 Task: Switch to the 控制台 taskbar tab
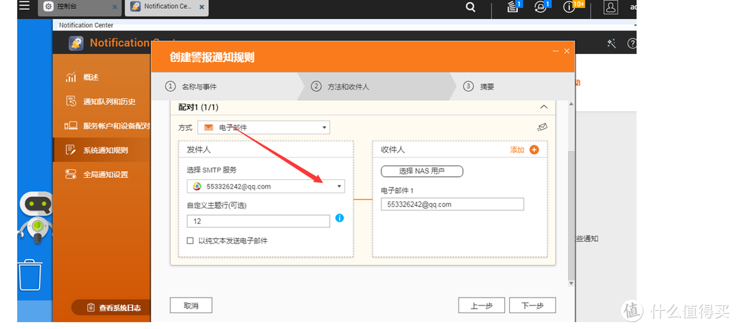pyautogui.click(x=79, y=7)
